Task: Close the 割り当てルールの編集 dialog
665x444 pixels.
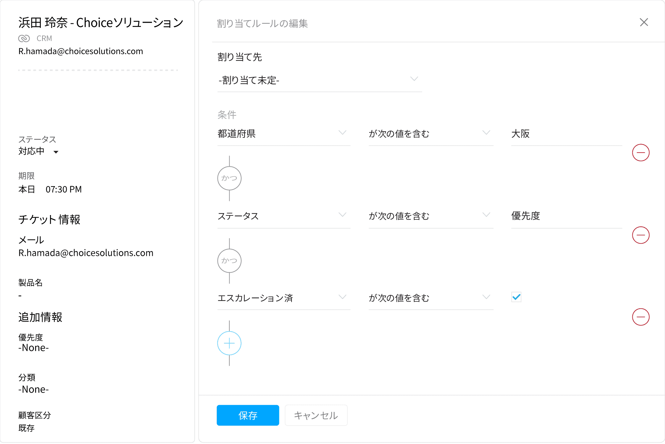Action: pyautogui.click(x=644, y=22)
